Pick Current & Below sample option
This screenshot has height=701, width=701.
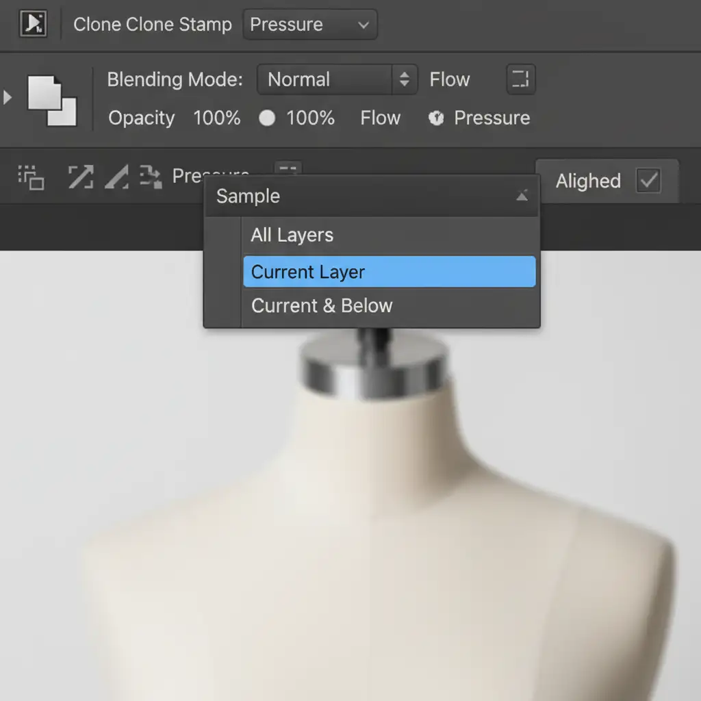322,305
